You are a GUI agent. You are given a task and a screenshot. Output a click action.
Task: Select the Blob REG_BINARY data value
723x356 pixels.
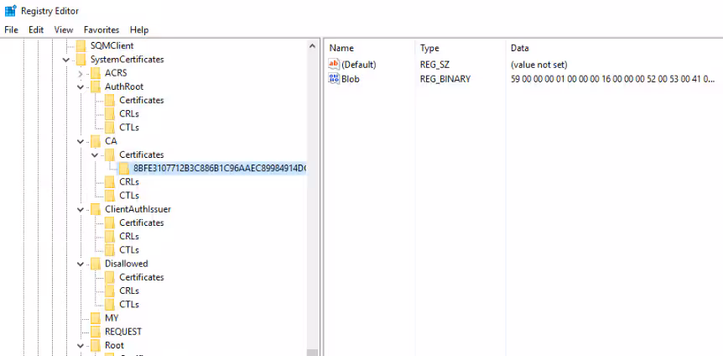(x=612, y=79)
